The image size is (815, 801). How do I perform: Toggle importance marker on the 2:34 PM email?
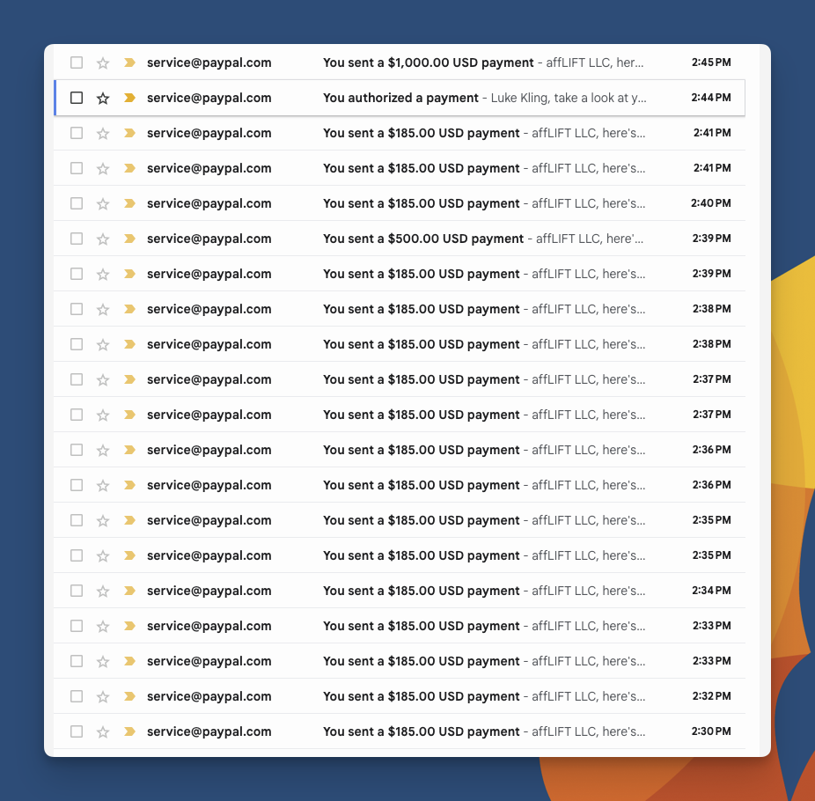129,591
